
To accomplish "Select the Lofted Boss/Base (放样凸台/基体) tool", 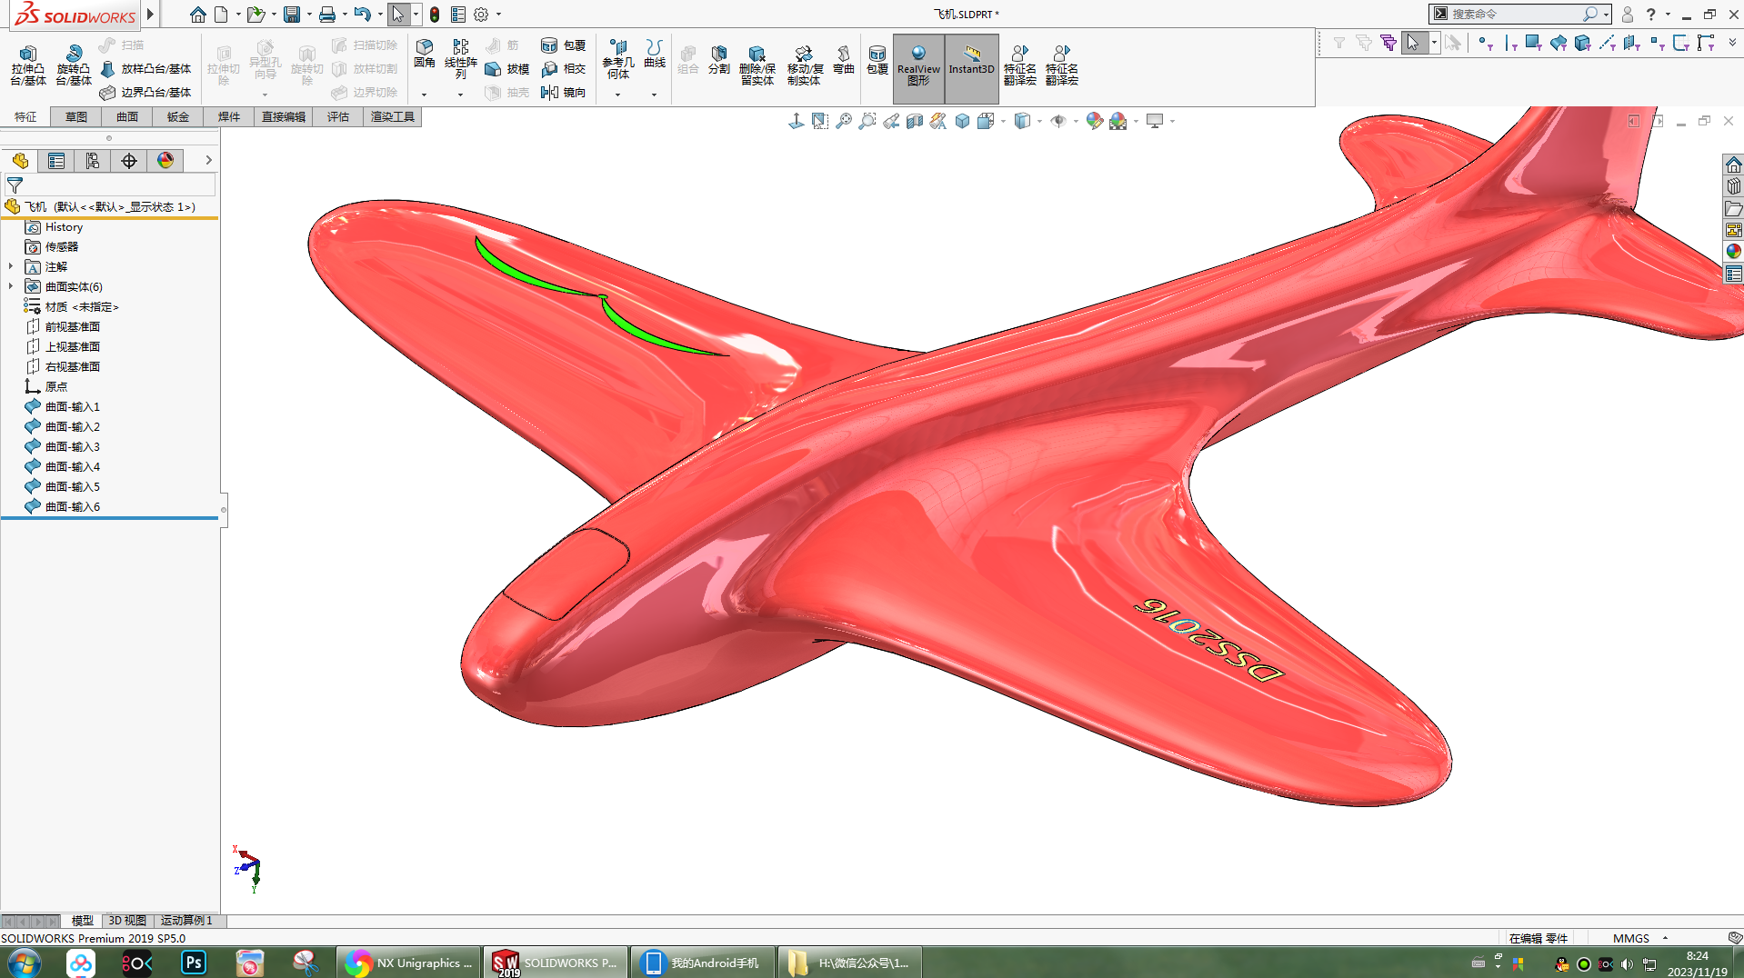I will [145, 69].
